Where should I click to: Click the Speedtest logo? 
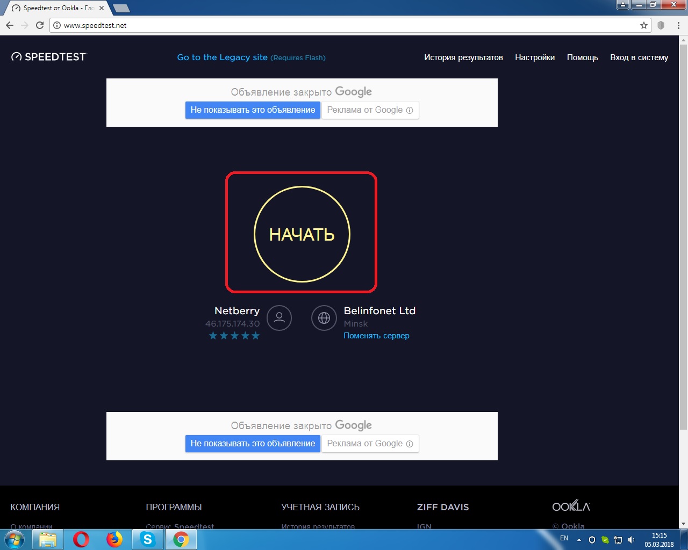tap(49, 57)
